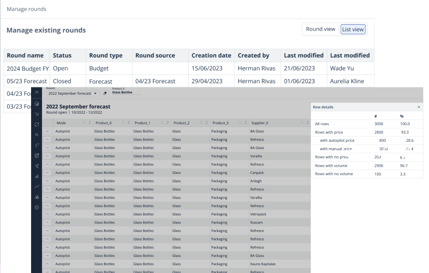
Task: Close the Row details panel
Action: pos(419,107)
